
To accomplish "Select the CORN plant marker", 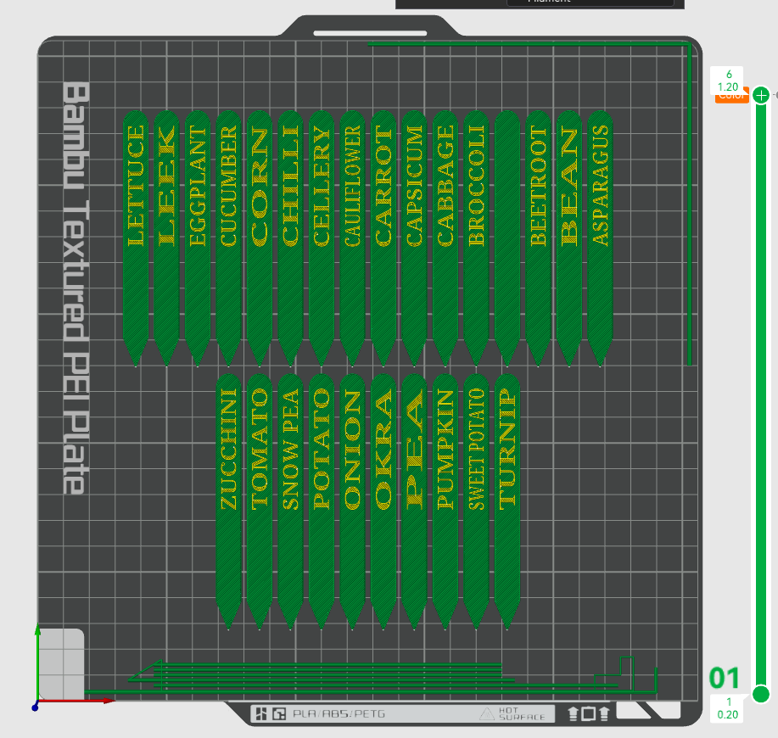I will [260, 238].
